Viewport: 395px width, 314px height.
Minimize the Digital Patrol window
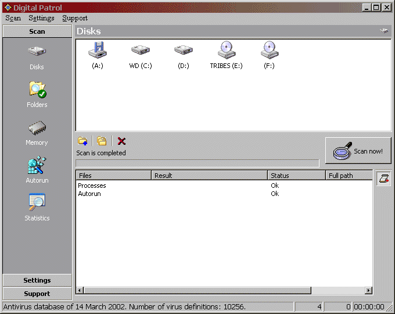point(367,8)
